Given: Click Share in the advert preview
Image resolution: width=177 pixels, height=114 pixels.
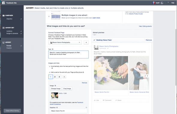Looking at the screenshot, I should click(x=118, y=100).
